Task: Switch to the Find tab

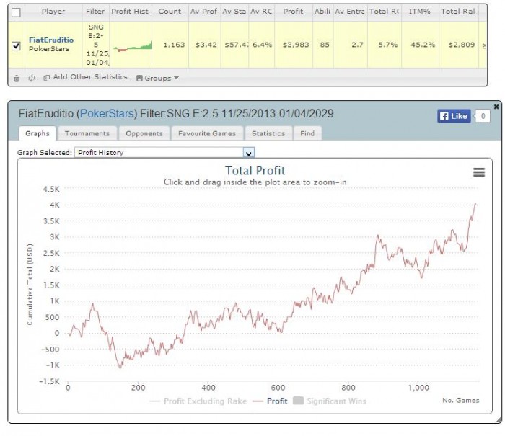Action: (x=307, y=133)
